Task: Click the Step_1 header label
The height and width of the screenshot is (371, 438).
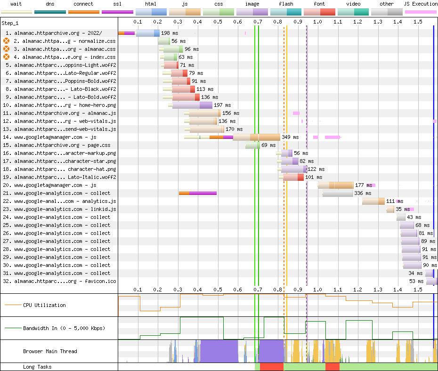Action: click(11, 23)
